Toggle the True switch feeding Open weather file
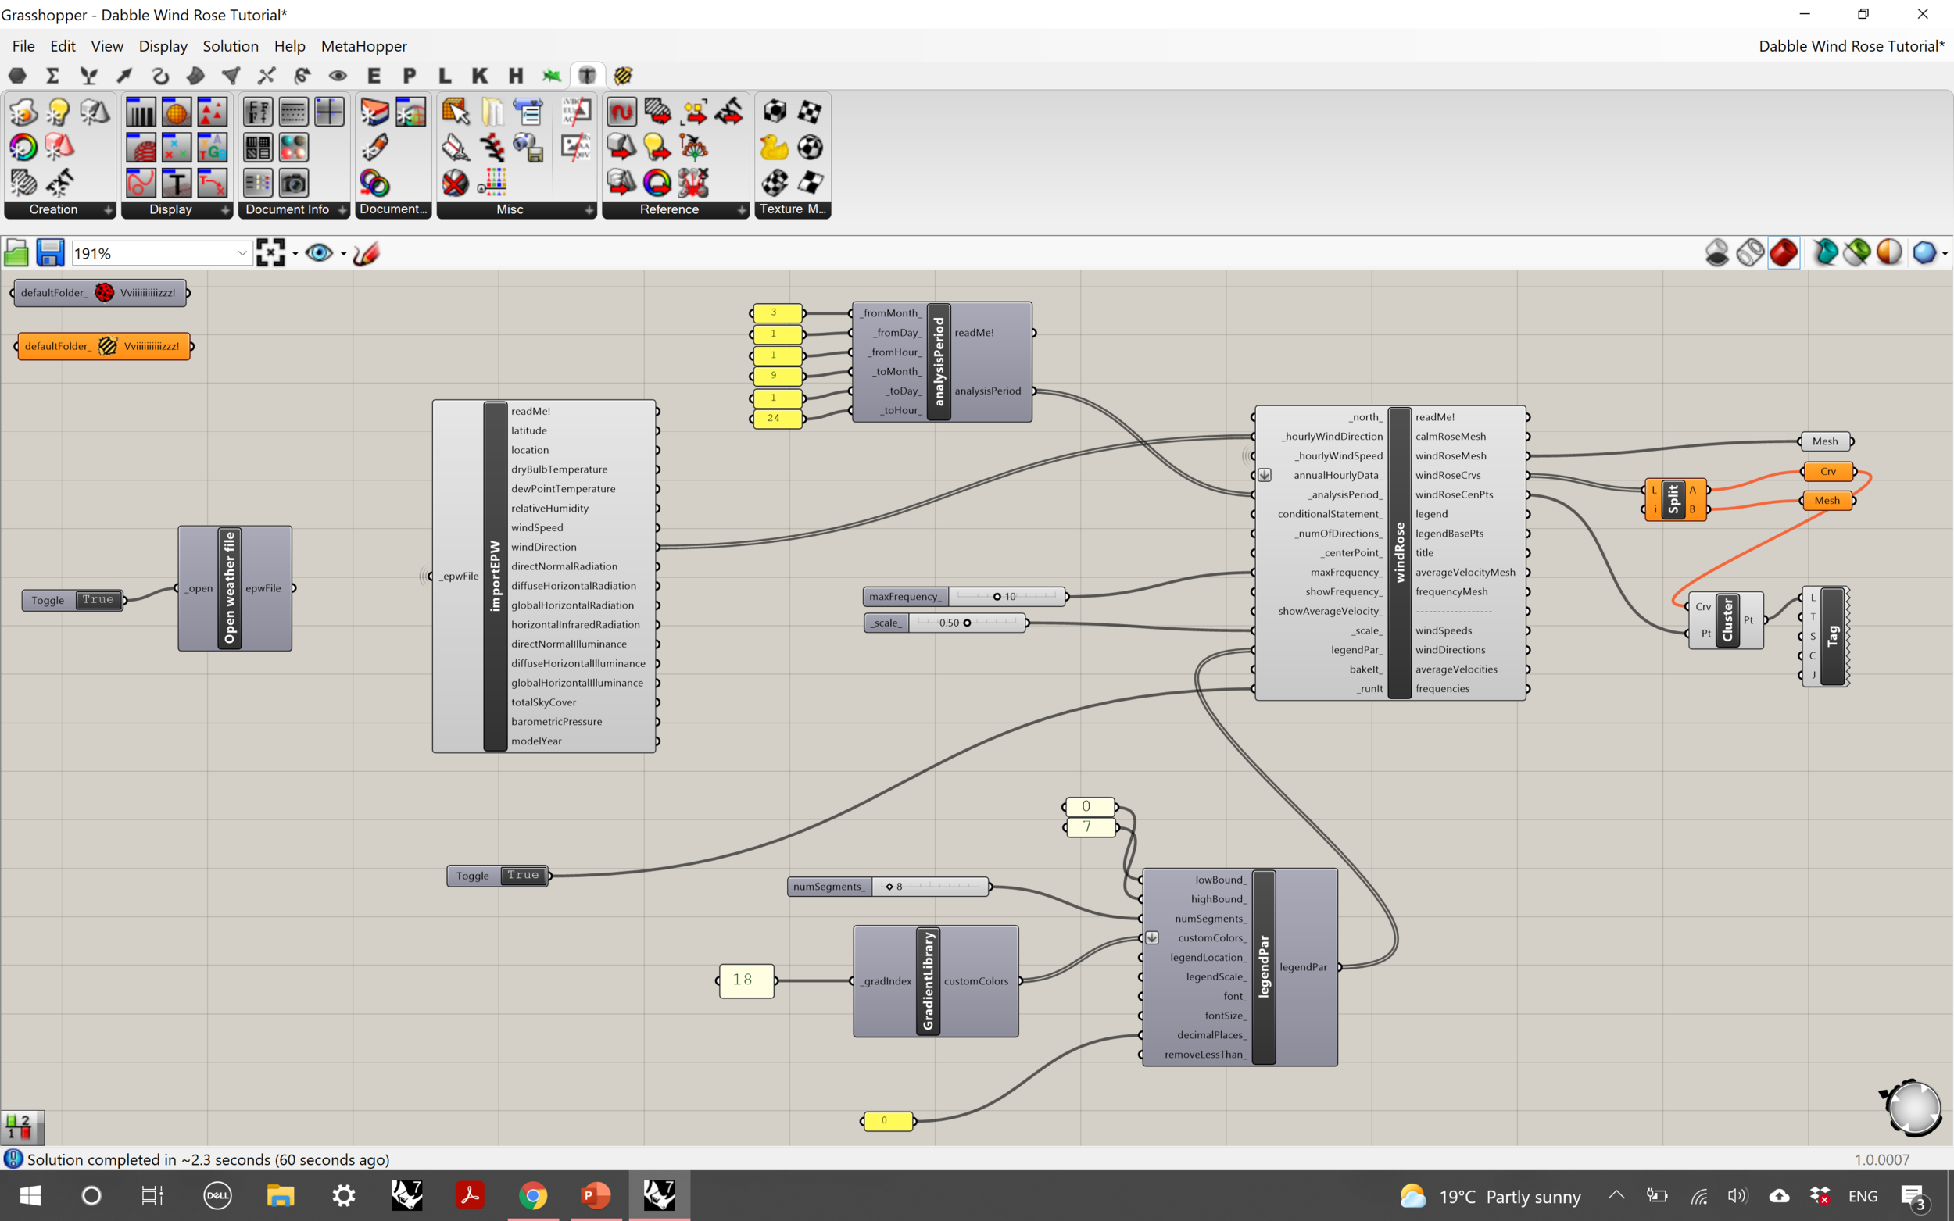This screenshot has width=1954, height=1221. tap(98, 599)
